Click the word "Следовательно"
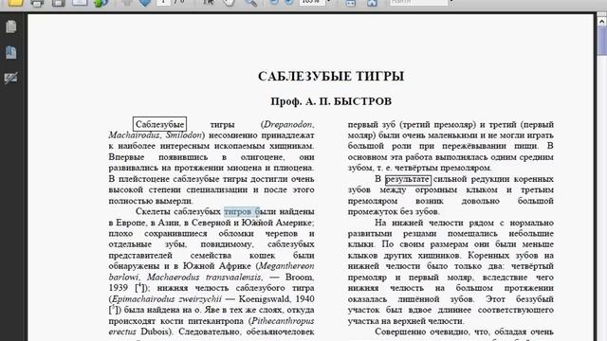 (210, 332)
